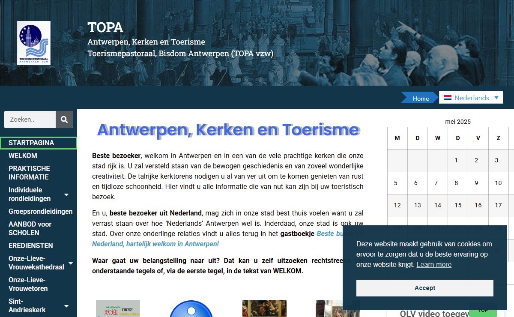
Task: Click the mei 2025 calendar caption
Action: click(458, 122)
